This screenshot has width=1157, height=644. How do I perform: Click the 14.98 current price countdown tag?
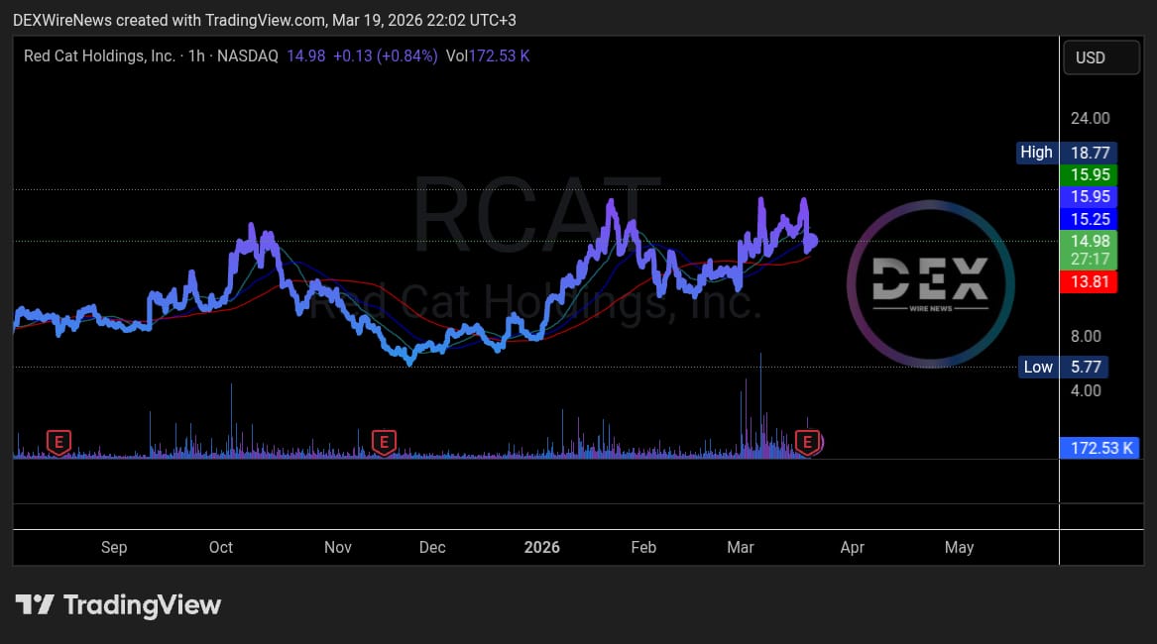point(1090,250)
